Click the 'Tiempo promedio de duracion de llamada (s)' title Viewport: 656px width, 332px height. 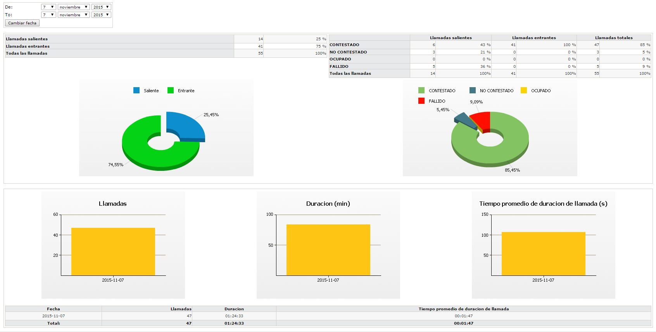[x=543, y=203]
